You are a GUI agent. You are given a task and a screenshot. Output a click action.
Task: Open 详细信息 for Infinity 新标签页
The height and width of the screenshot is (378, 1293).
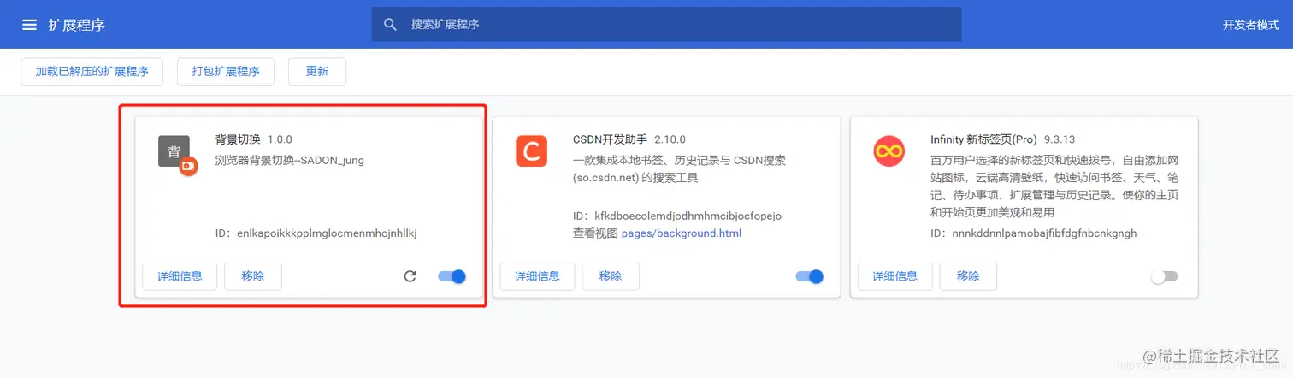pos(894,276)
